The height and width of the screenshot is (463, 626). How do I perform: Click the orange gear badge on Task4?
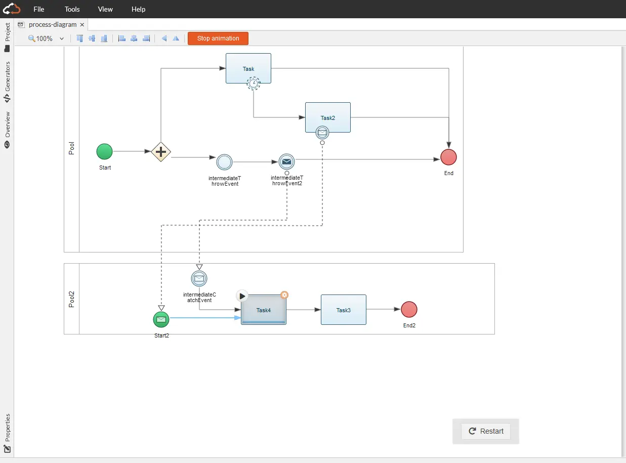pyautogui.click(x=284, y=295)
